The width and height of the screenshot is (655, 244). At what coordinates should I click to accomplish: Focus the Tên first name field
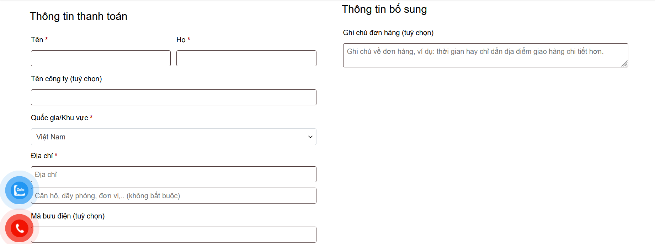tap(101, 59)
